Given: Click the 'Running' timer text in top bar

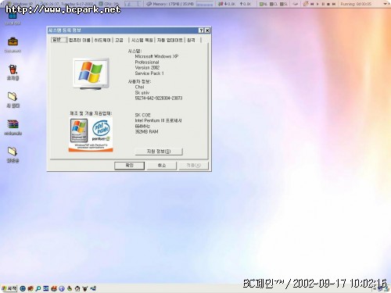Looking at the screenshot, I should point(356,4).
